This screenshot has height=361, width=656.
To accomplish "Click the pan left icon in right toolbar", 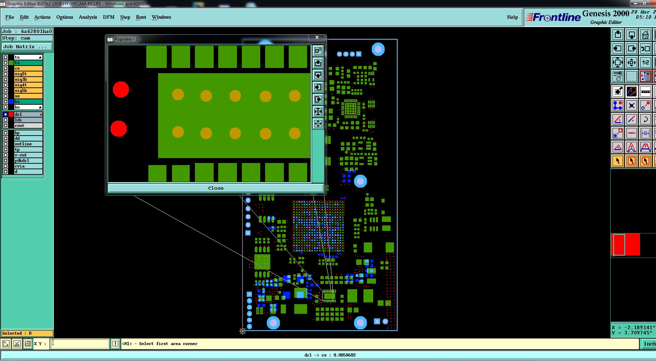I will [618, 49].
